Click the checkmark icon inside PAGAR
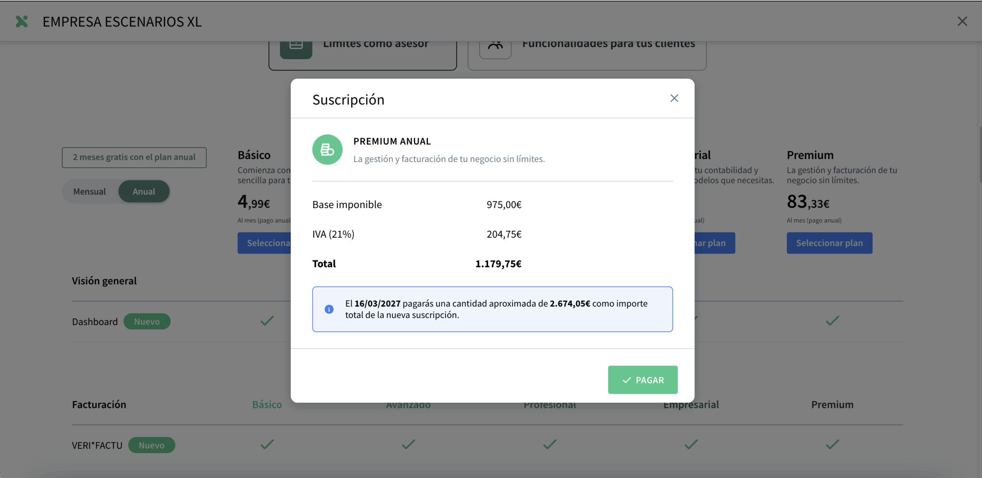Image resolution: width=982 pixels, height=478 pixels. [x=626, y=380]
